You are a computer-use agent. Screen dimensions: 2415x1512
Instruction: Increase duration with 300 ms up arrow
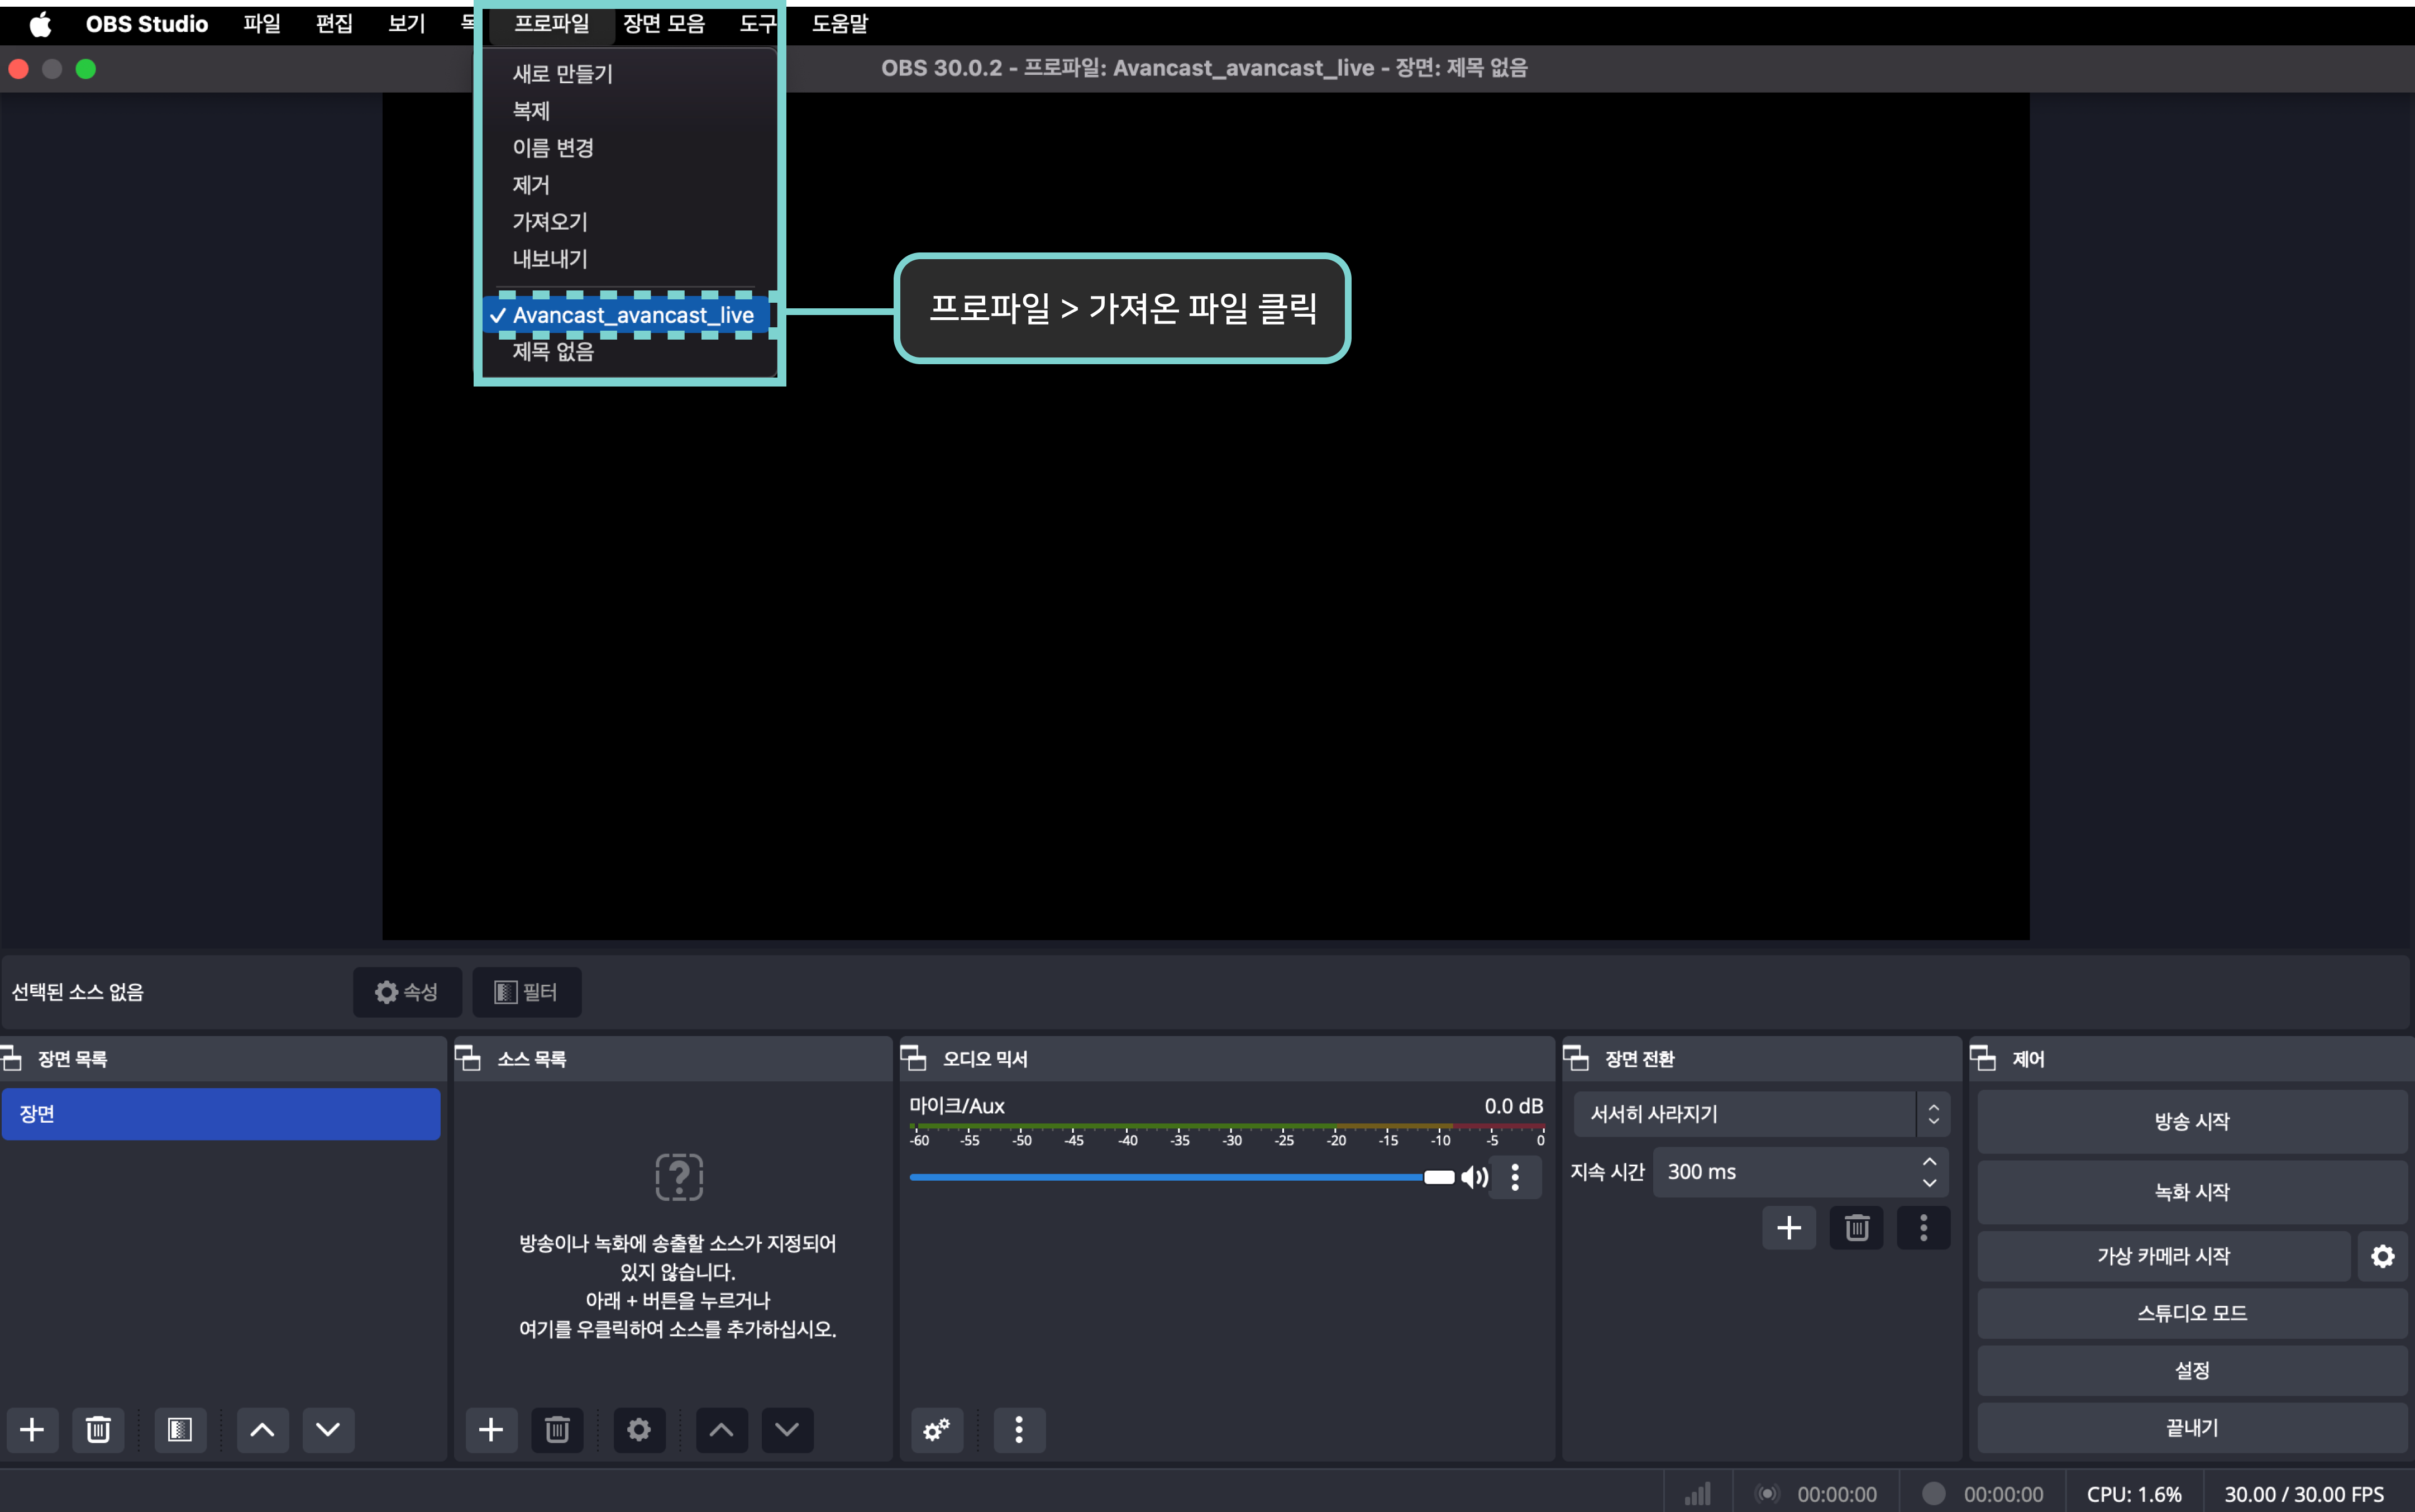pos(1930,1162)
